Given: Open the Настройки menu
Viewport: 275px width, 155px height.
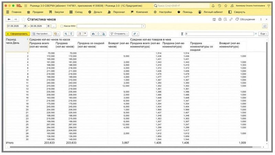Looking at the screenshot, I should pyautogui.click(x=163, y=12).
